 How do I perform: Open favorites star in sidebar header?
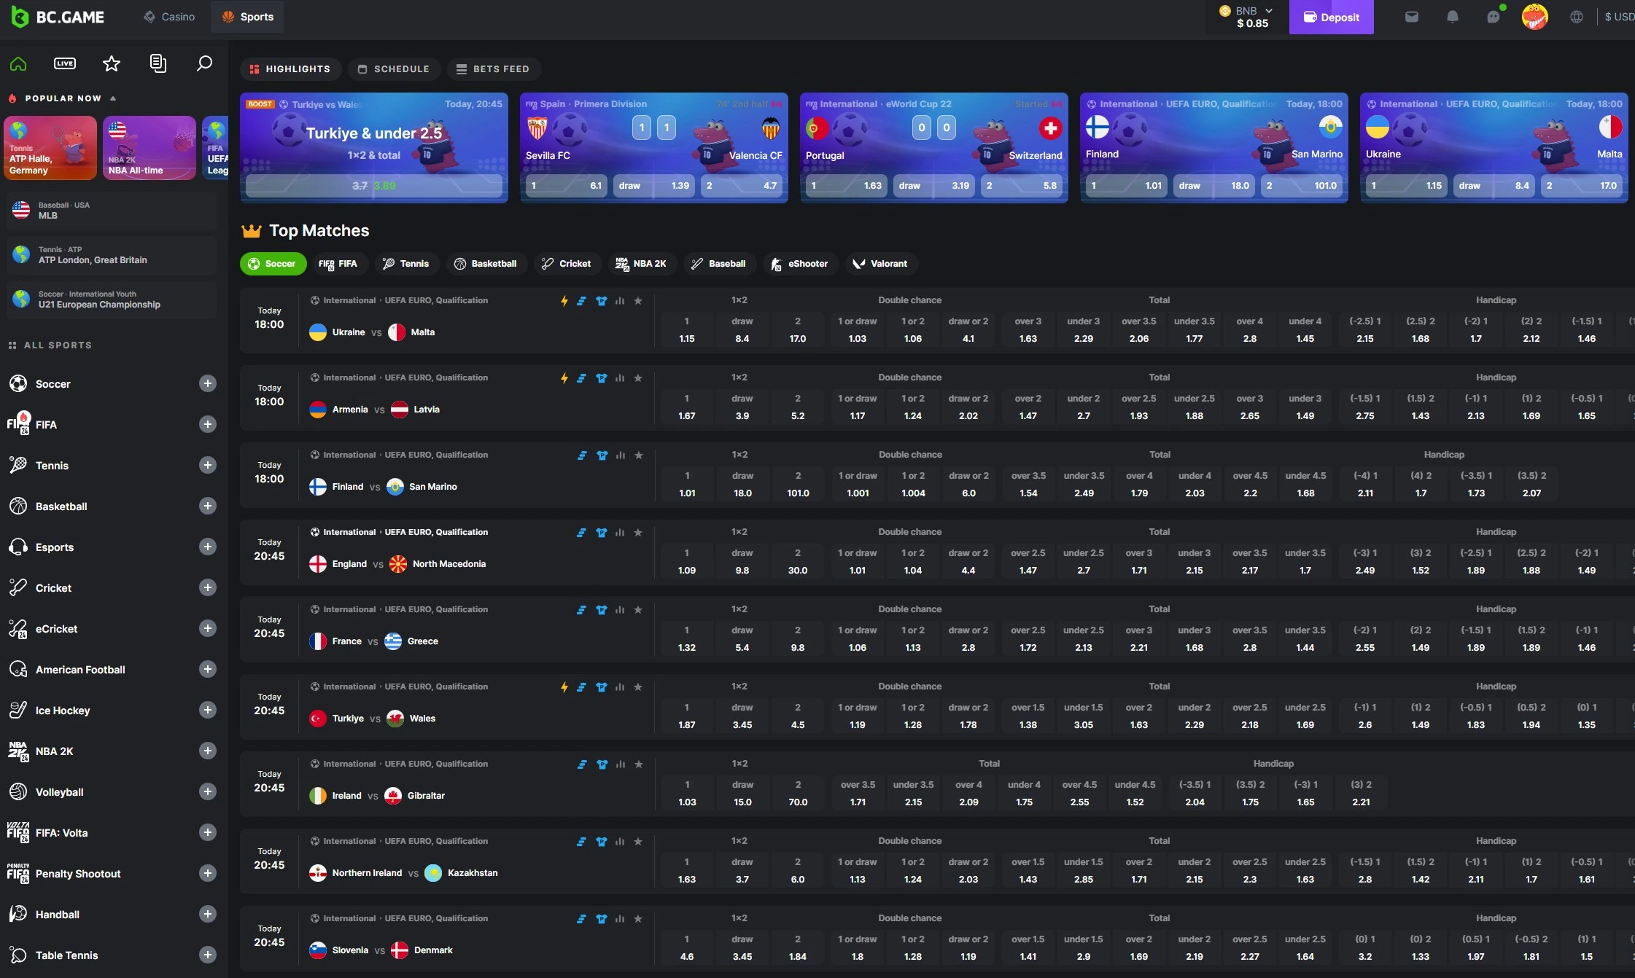111,63
